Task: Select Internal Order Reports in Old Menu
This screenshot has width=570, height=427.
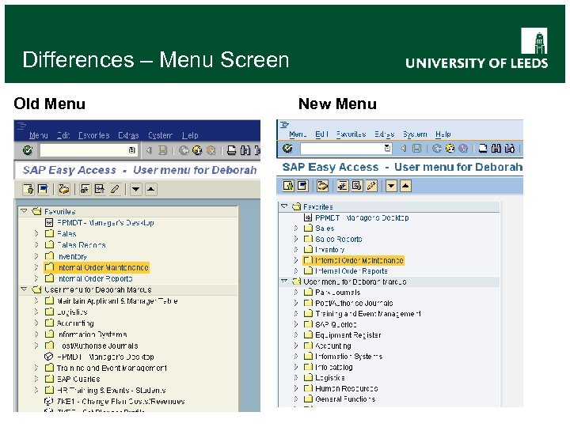Action: click(95, 278)
